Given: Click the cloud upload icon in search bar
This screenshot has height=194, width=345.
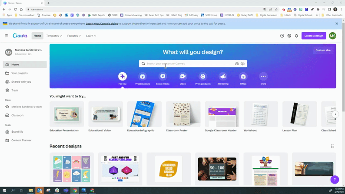Looking at the screenshot, I should click(x=242, y=64).
